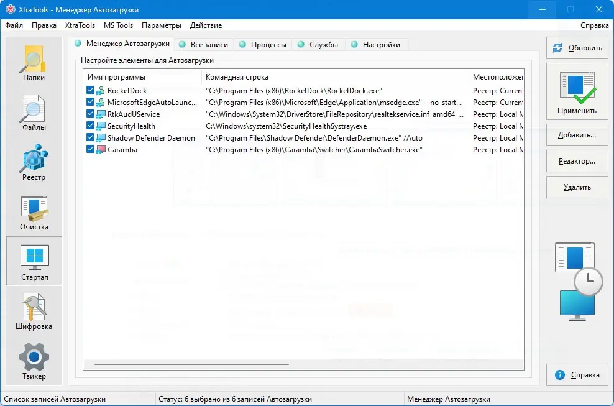Sort by Имя программы column header
This screenshot has height=406, width=614.
[142, 77]
